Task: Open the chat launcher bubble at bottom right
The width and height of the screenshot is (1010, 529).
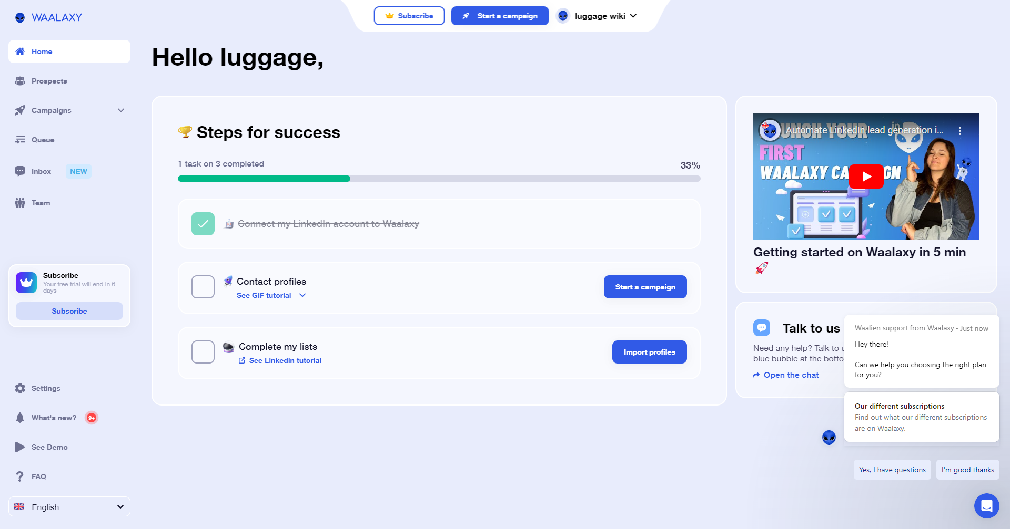Action: pos(987,506)
